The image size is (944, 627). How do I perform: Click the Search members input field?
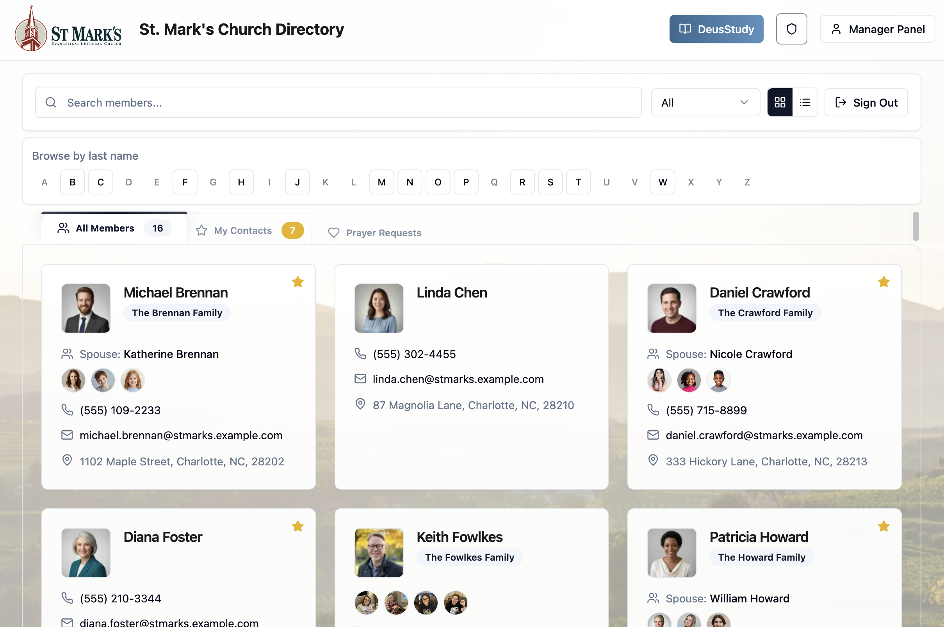[x=344, y=102]
